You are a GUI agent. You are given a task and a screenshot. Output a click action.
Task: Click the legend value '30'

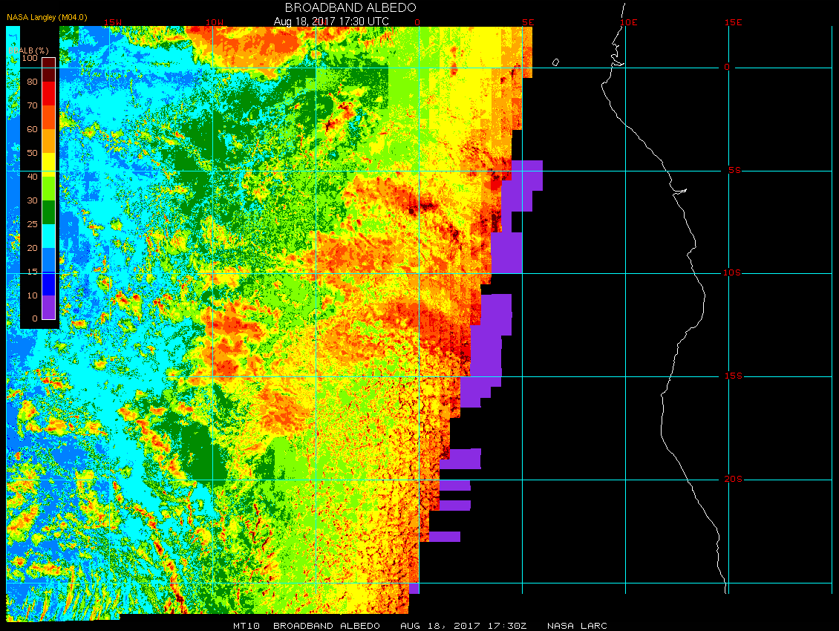pyautogui.click(x=32, y=200)
